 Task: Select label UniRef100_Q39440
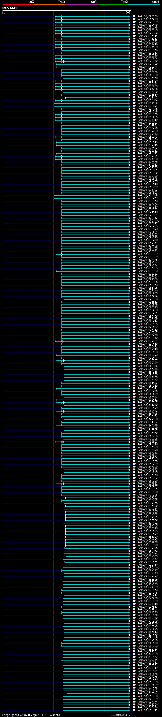click(145, 44)
